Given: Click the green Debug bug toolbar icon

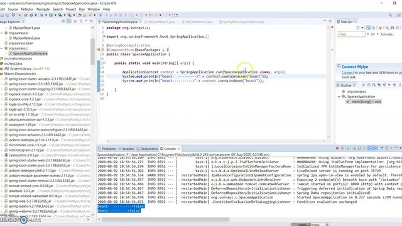Looking at the screenshot, I should (42, 15).
